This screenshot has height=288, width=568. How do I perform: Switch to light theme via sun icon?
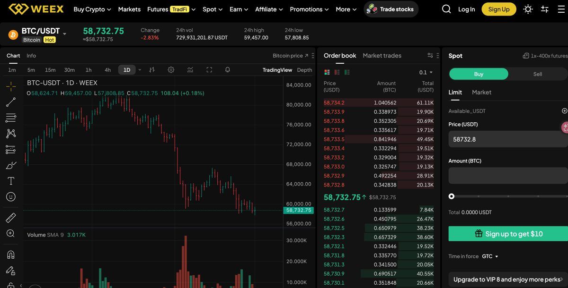528,9
